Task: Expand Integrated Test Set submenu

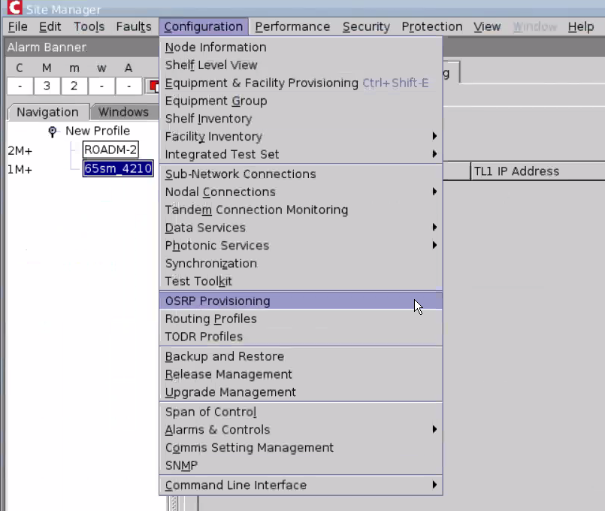Action: 301,154
